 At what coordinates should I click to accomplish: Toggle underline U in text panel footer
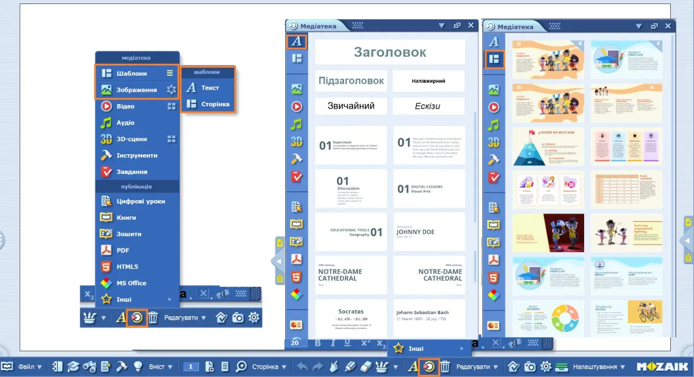pos(347,343)
